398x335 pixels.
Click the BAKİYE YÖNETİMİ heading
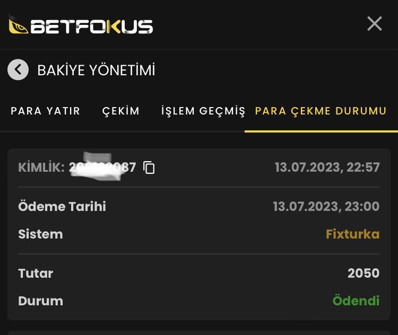coord(96,70)
